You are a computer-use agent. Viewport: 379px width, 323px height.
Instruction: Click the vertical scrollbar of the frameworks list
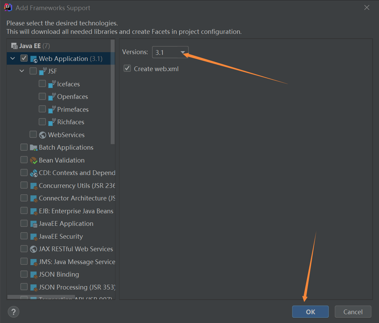[x=113, y=92]
